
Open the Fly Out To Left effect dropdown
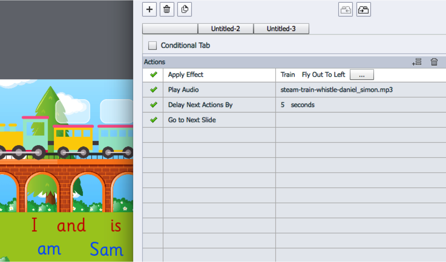point(323,75)
